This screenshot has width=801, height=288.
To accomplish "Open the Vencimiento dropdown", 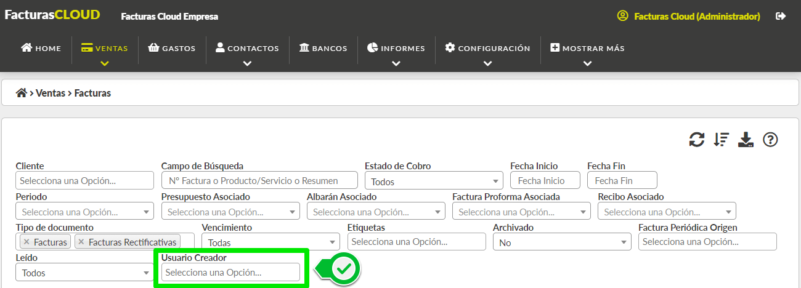I will point(271,242).
